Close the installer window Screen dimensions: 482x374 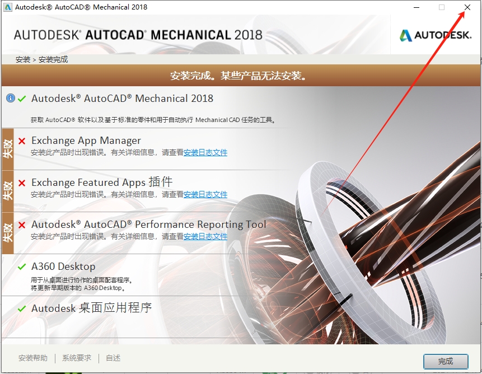pyautogui.click(x=467, y=7)
